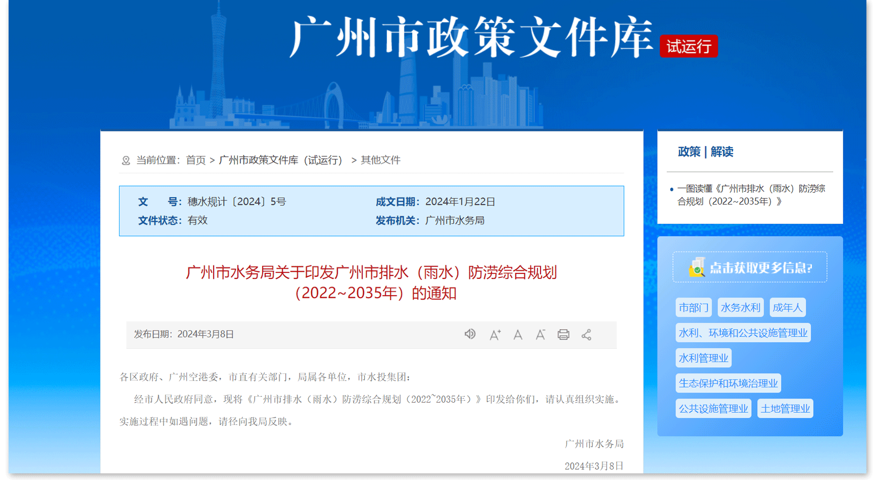This screenshot has width=875, height=483.
Task: Decrease font size with A- icon
Action: click(x=540, y=334)
